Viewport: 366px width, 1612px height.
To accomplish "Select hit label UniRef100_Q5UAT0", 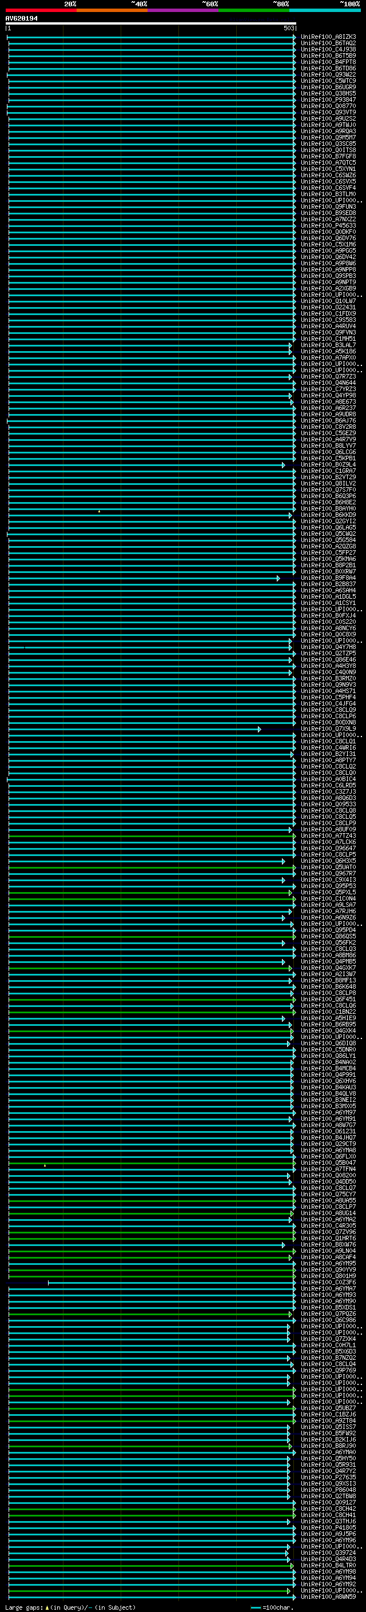I will coord(328,867).
